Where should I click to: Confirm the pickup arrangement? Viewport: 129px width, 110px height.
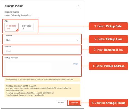(74, 103)
